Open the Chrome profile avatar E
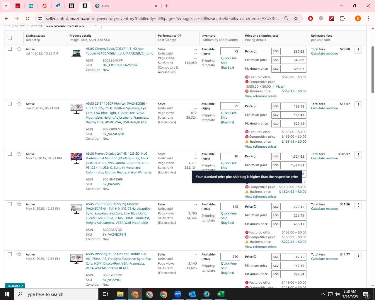This screenshot has width=375, height=300. (358, 18)
